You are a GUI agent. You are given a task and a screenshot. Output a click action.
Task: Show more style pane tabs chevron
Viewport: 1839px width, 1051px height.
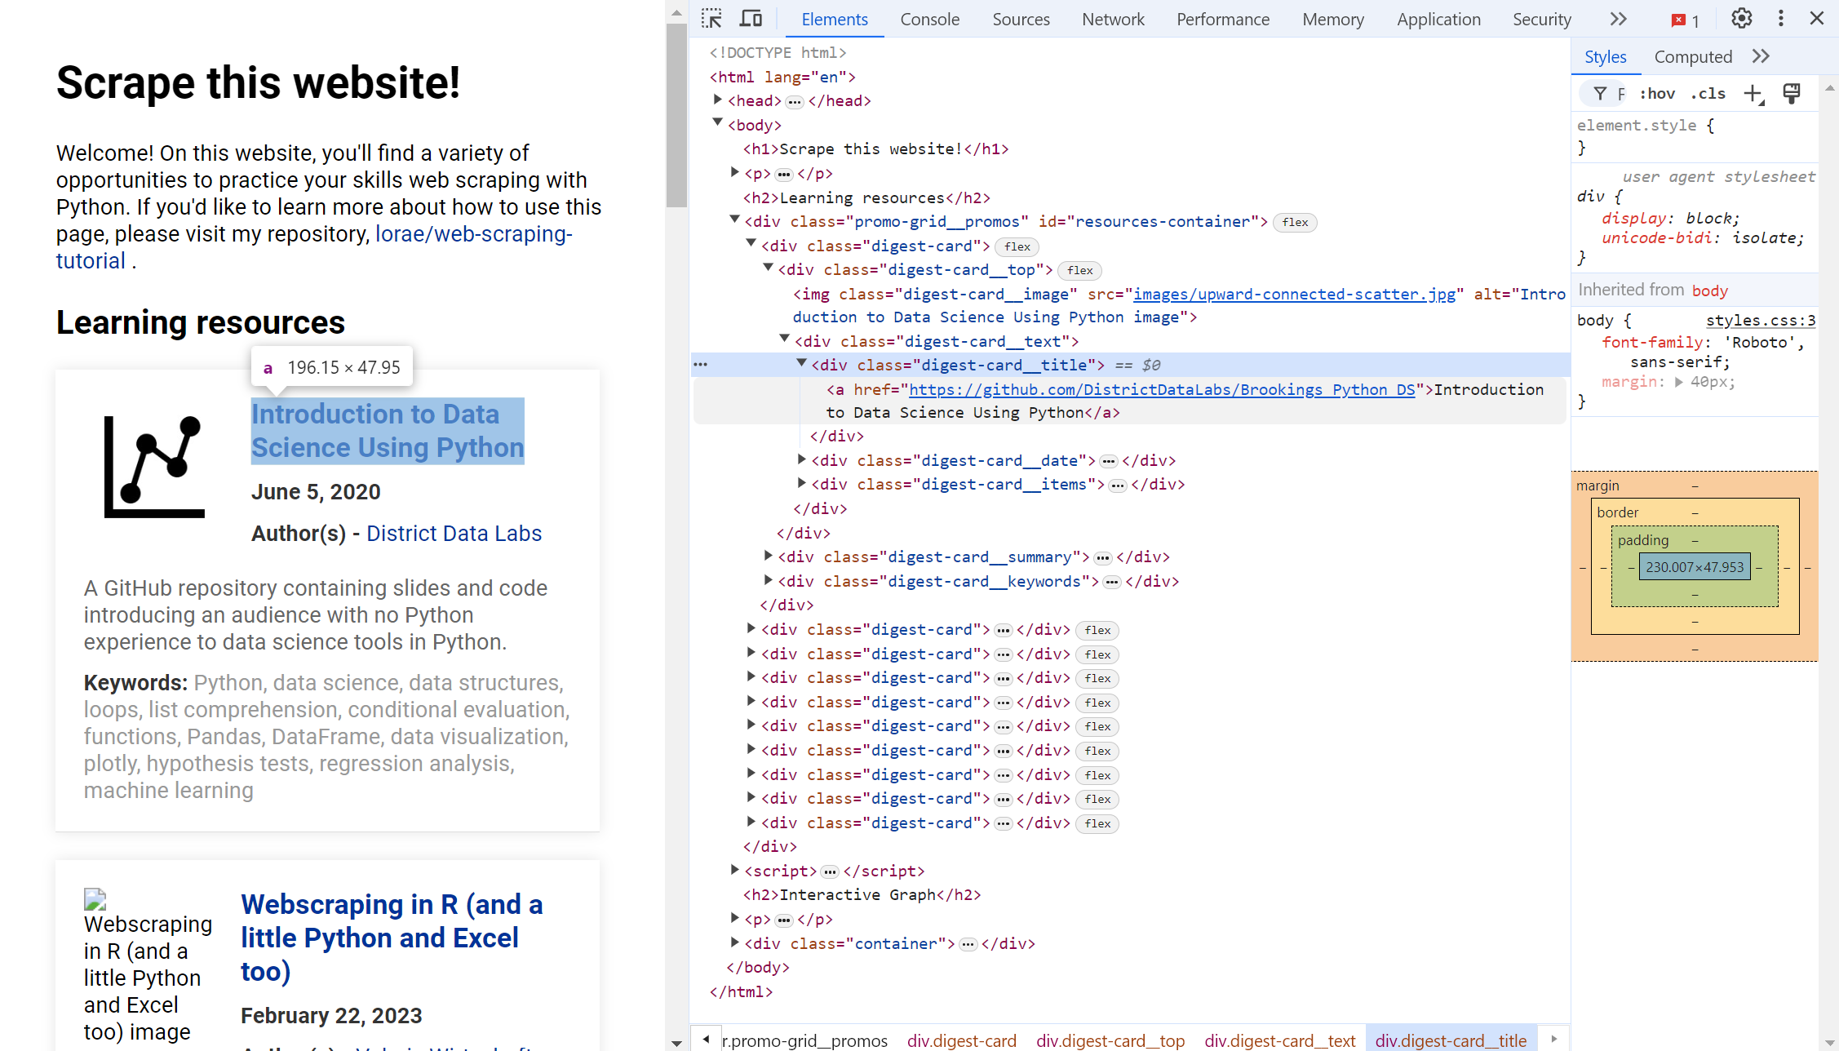pyautogui.click(x=1761, y=56)
